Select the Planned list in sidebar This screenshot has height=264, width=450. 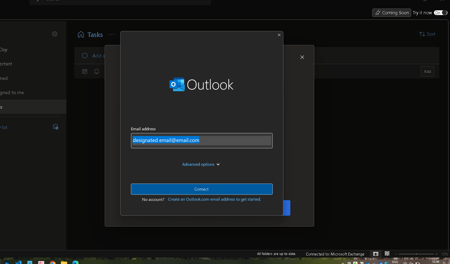(x=33, y=78)
